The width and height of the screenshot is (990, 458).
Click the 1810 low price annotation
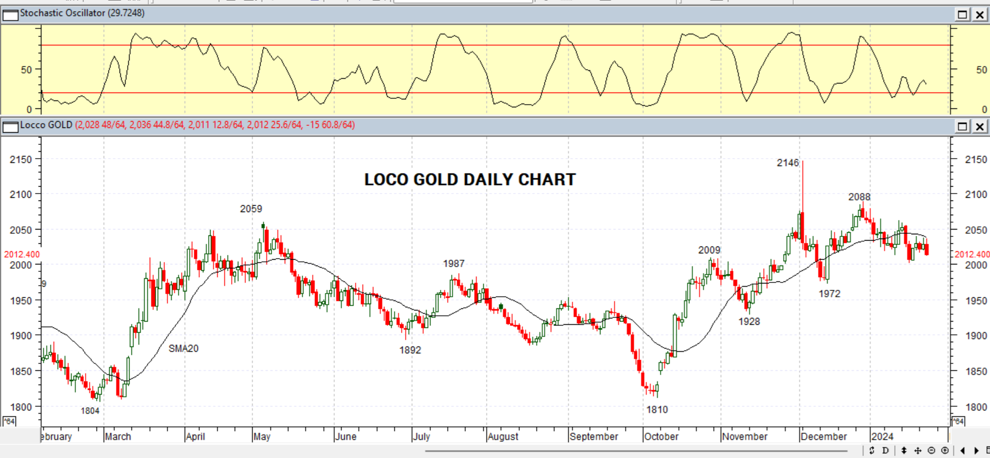click(x=657, y=409)
